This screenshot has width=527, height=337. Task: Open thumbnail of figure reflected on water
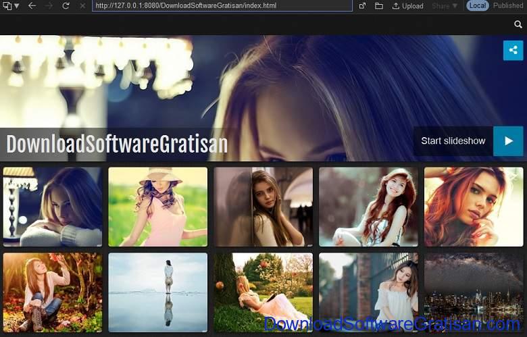point(157,292)
